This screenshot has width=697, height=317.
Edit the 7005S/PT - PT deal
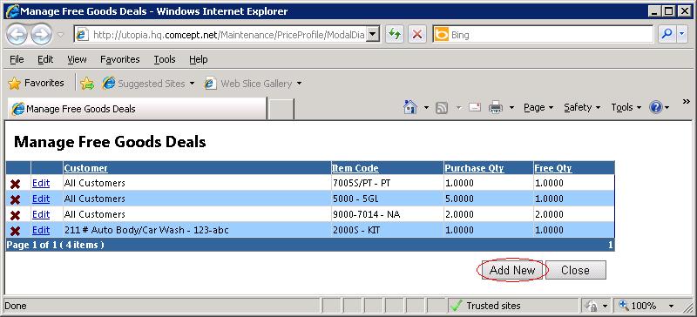click(41, 183)
